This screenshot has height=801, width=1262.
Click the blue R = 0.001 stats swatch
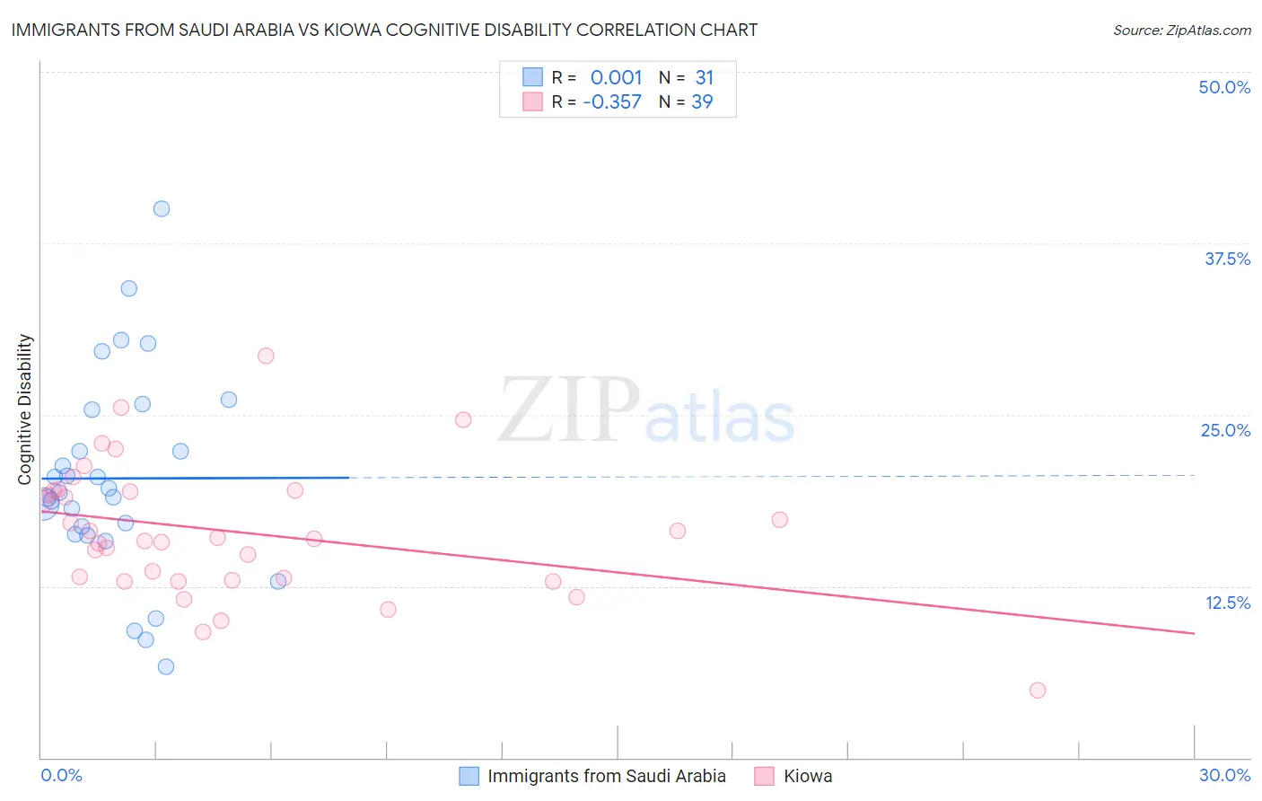533,77
